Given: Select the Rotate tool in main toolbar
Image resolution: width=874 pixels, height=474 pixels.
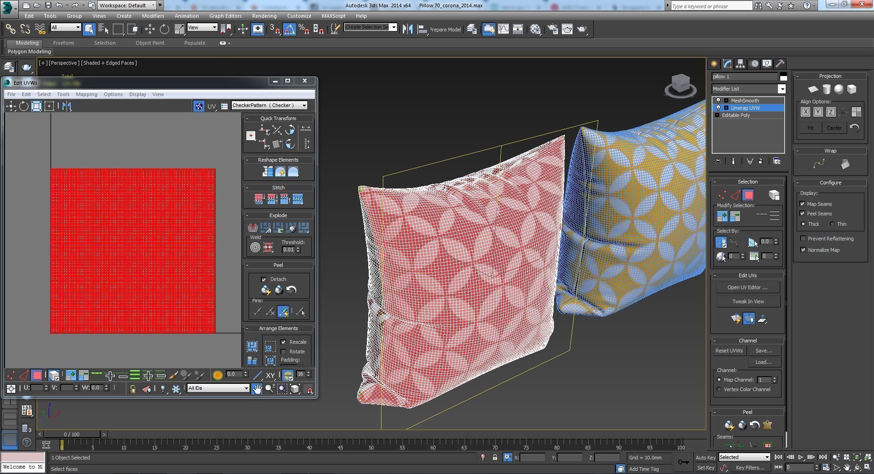Looking at the screenshot, I should tap(164, 29).
